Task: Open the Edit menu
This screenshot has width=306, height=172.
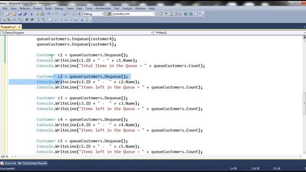Action: [x=5, y=9]
